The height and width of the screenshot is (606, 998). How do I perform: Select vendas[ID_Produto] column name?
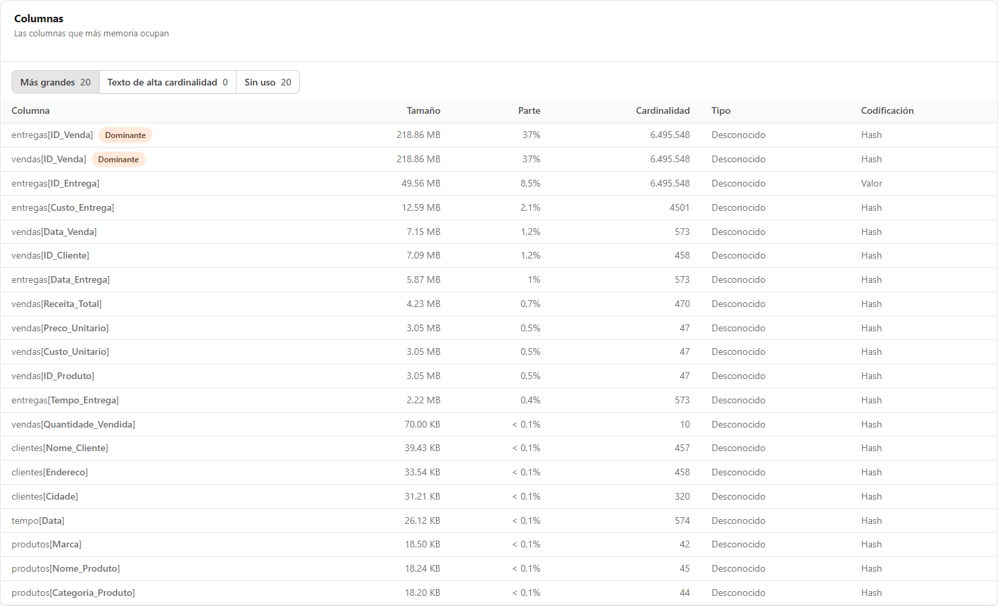[x=53, y=376]
